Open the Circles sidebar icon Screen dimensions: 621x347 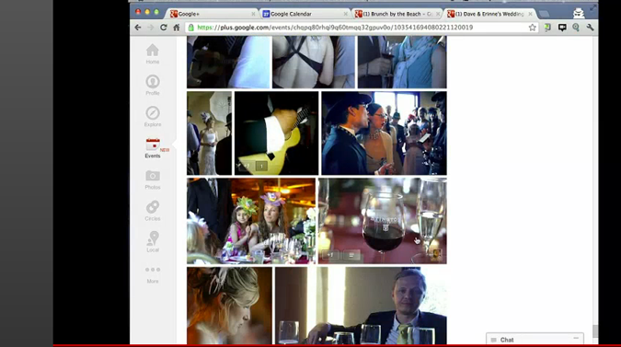coord(153,211)
